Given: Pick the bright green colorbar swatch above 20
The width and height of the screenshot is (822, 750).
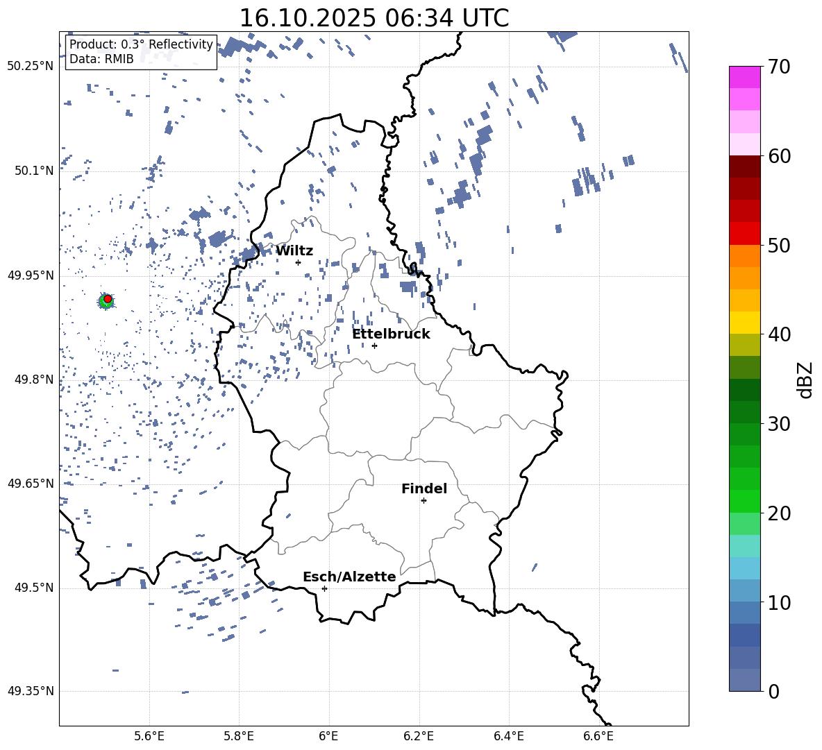Looking at the screenshot, I should tap(745, 501).
